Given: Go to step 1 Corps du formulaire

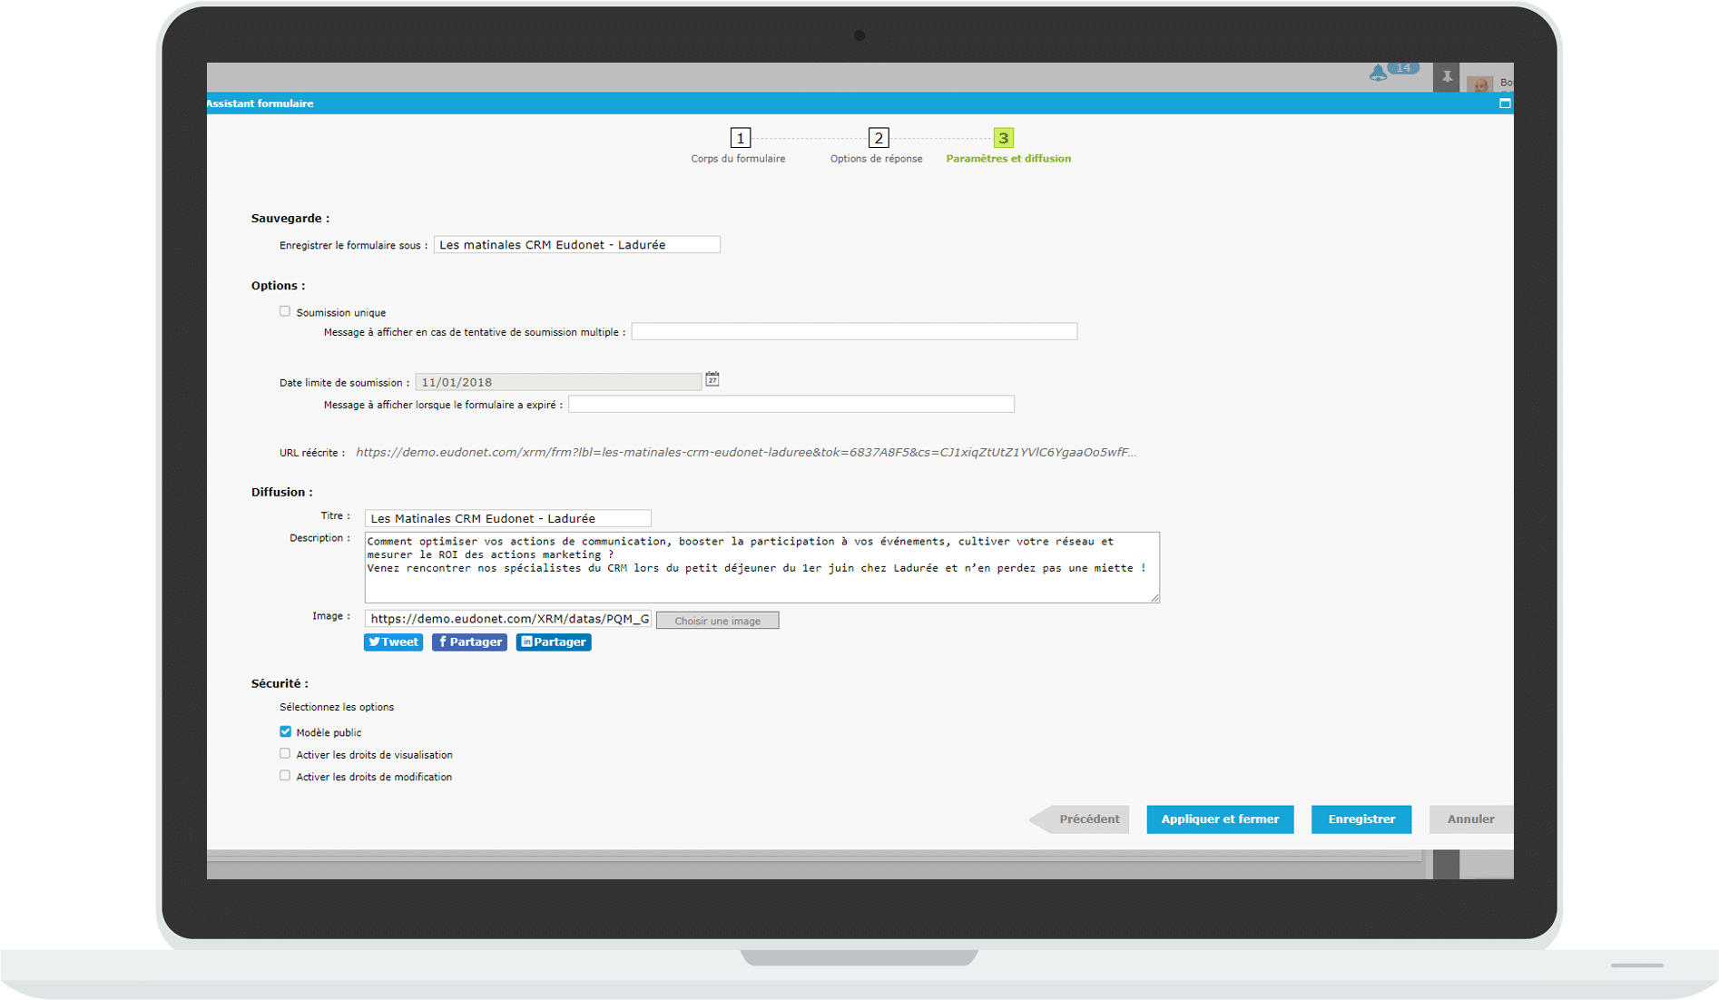Looking at the screenshot, I should pyautogui.click(x=740, y=138).
